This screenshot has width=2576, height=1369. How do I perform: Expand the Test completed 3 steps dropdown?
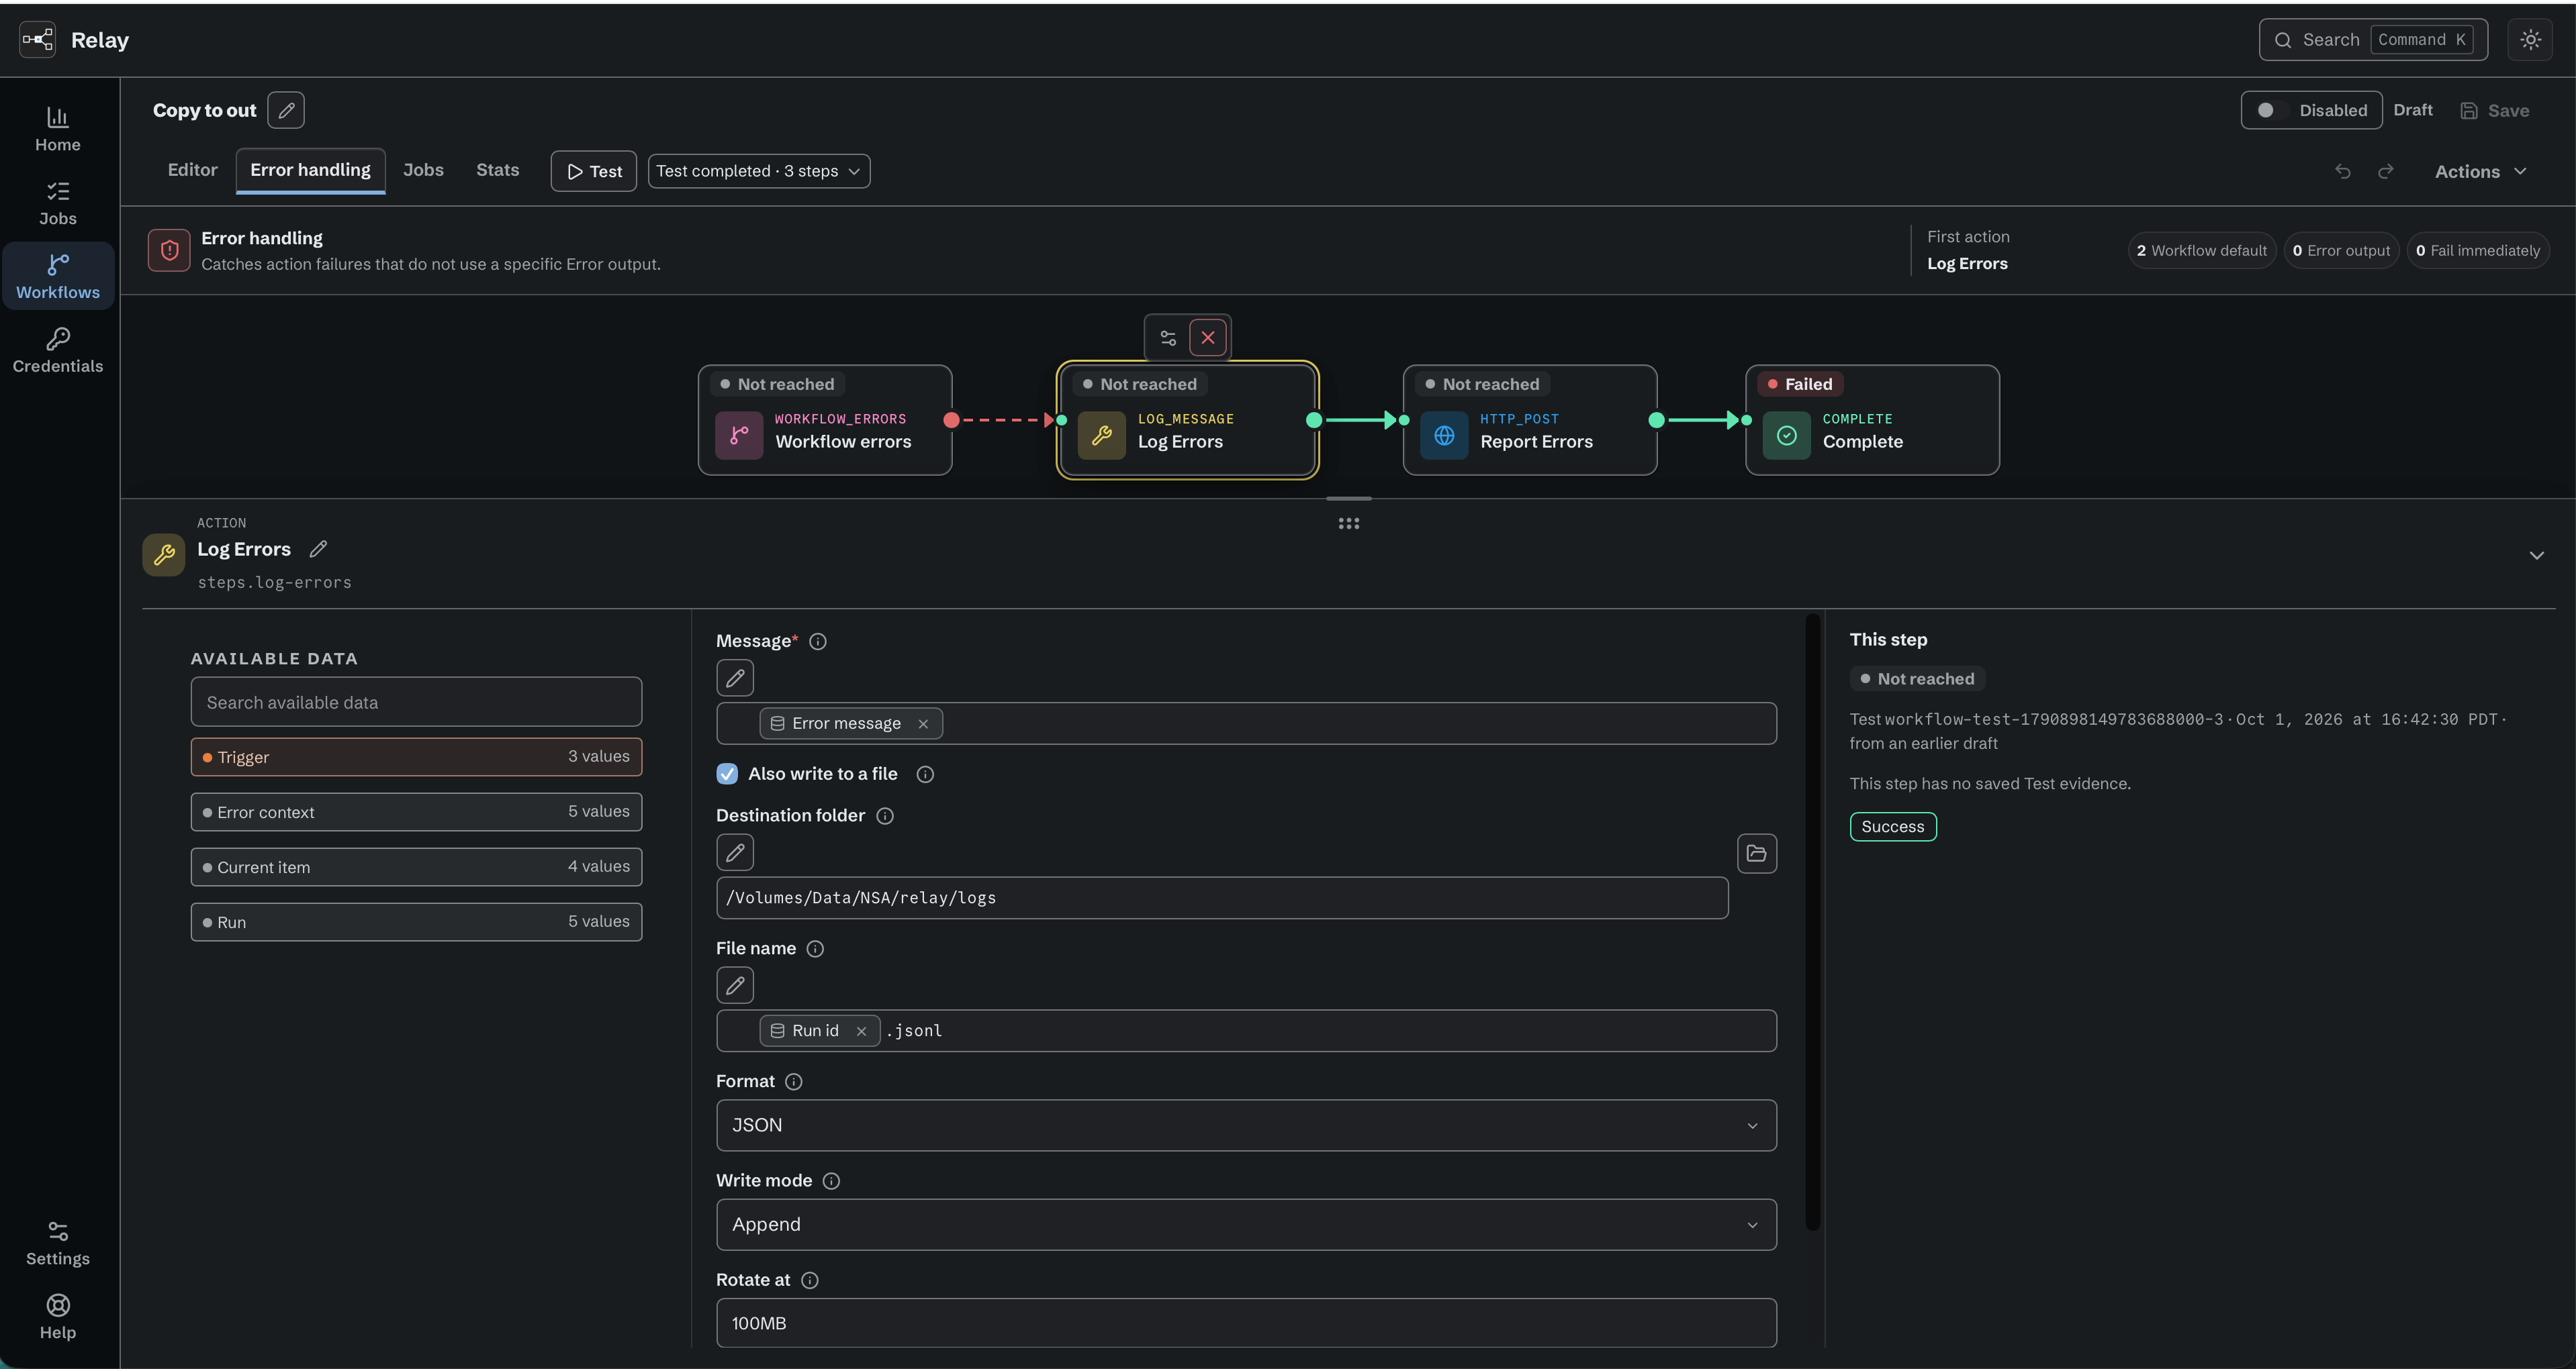click(759, 171)
